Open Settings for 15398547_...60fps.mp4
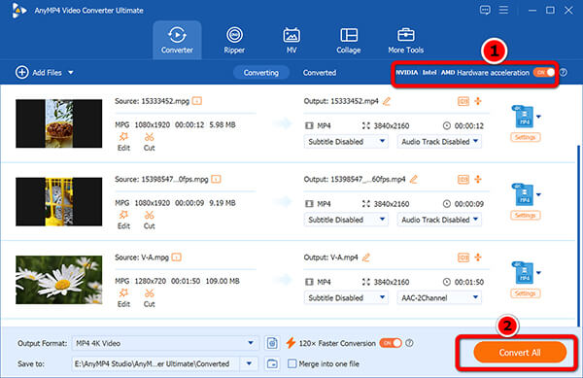583x378 pixels. tap(525, 216)
